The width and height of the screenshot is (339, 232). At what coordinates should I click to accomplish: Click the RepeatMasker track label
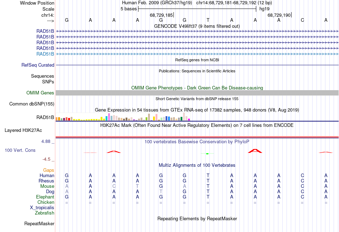click(x=39, y=223)
